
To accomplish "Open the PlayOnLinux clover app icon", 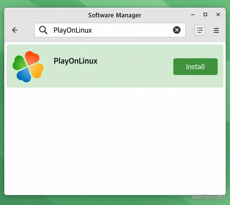I will [28, 67].
